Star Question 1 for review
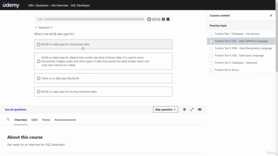Image resolution: width=278 pixels, height=156 pixels. [x=36, y=27]
